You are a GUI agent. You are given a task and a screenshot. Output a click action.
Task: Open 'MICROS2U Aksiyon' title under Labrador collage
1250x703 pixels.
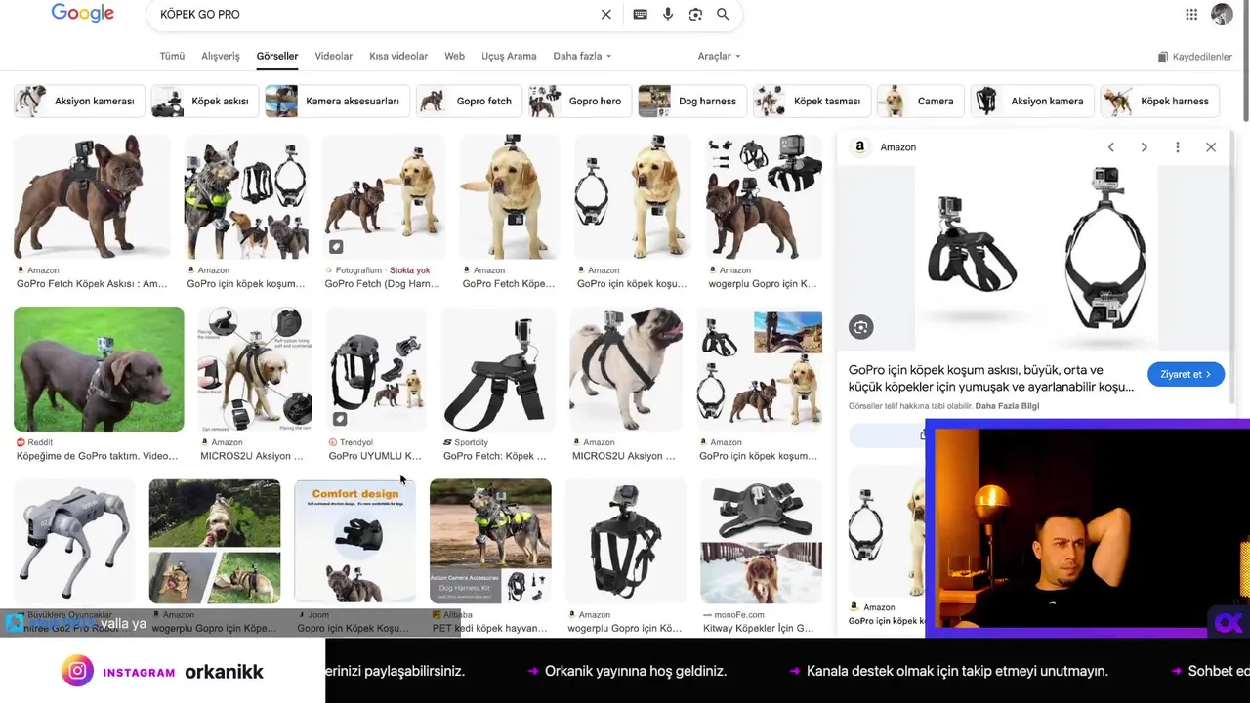[x=252, y=456]
